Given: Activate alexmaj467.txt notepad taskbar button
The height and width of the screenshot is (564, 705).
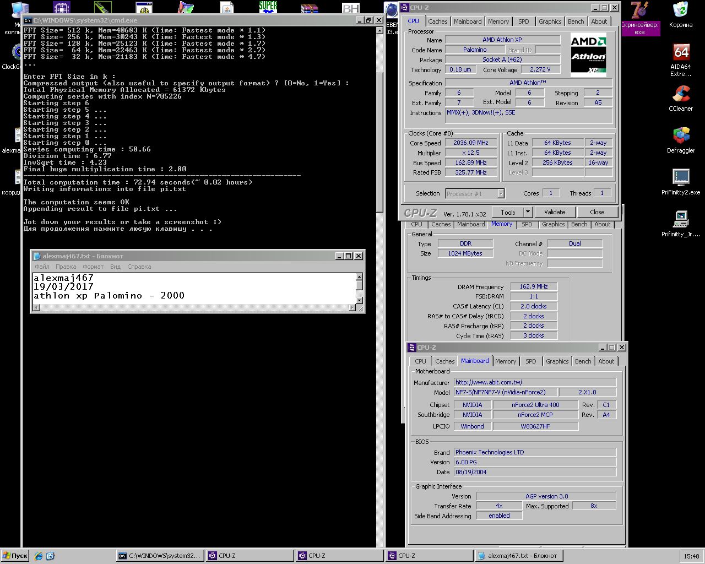Looking at the screenshot, I should click(x=519, y=556).
